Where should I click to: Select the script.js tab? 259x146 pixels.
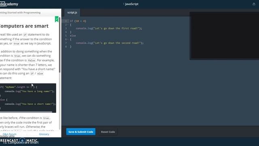72,13
